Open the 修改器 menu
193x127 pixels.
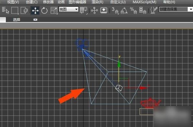pyautogui.click(x=48, y=2)
